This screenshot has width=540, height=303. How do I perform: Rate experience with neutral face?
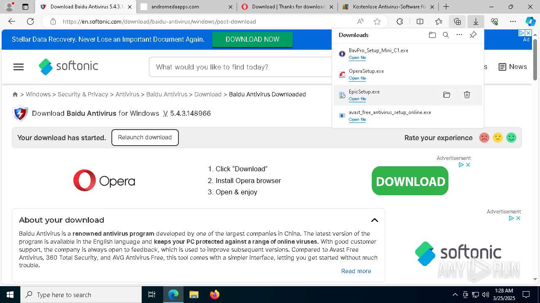[498, 138]
